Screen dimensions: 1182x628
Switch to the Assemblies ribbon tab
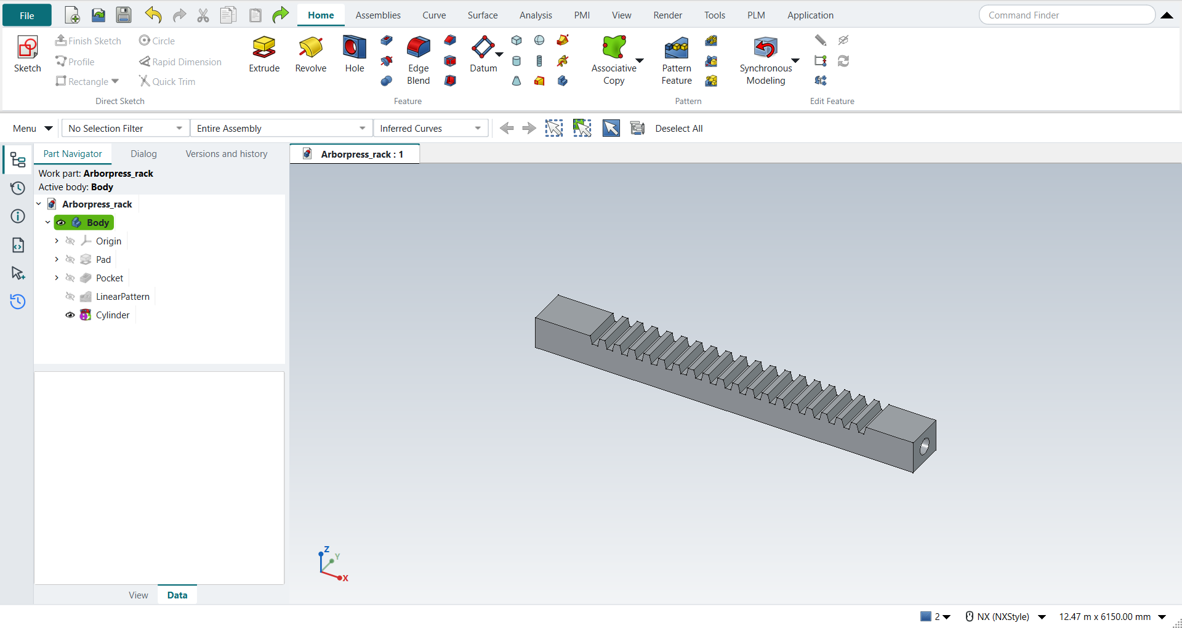378,15
